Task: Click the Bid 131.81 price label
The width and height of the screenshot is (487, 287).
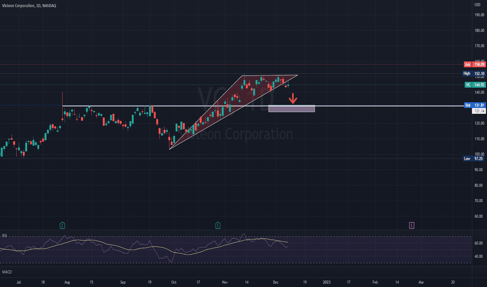Action: [474, 105]
